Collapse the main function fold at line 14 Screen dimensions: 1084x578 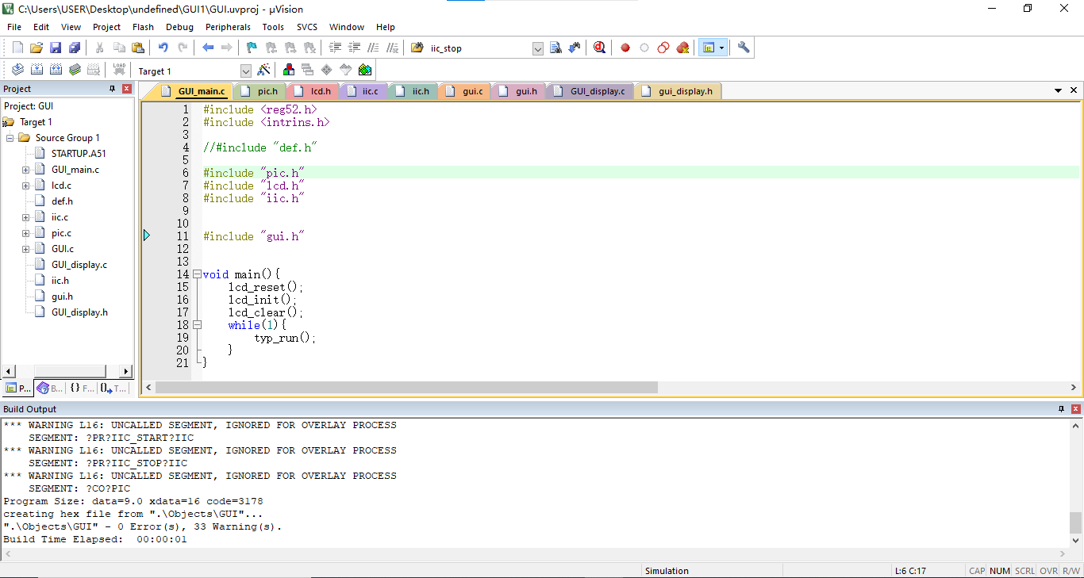tap(197, 274)
